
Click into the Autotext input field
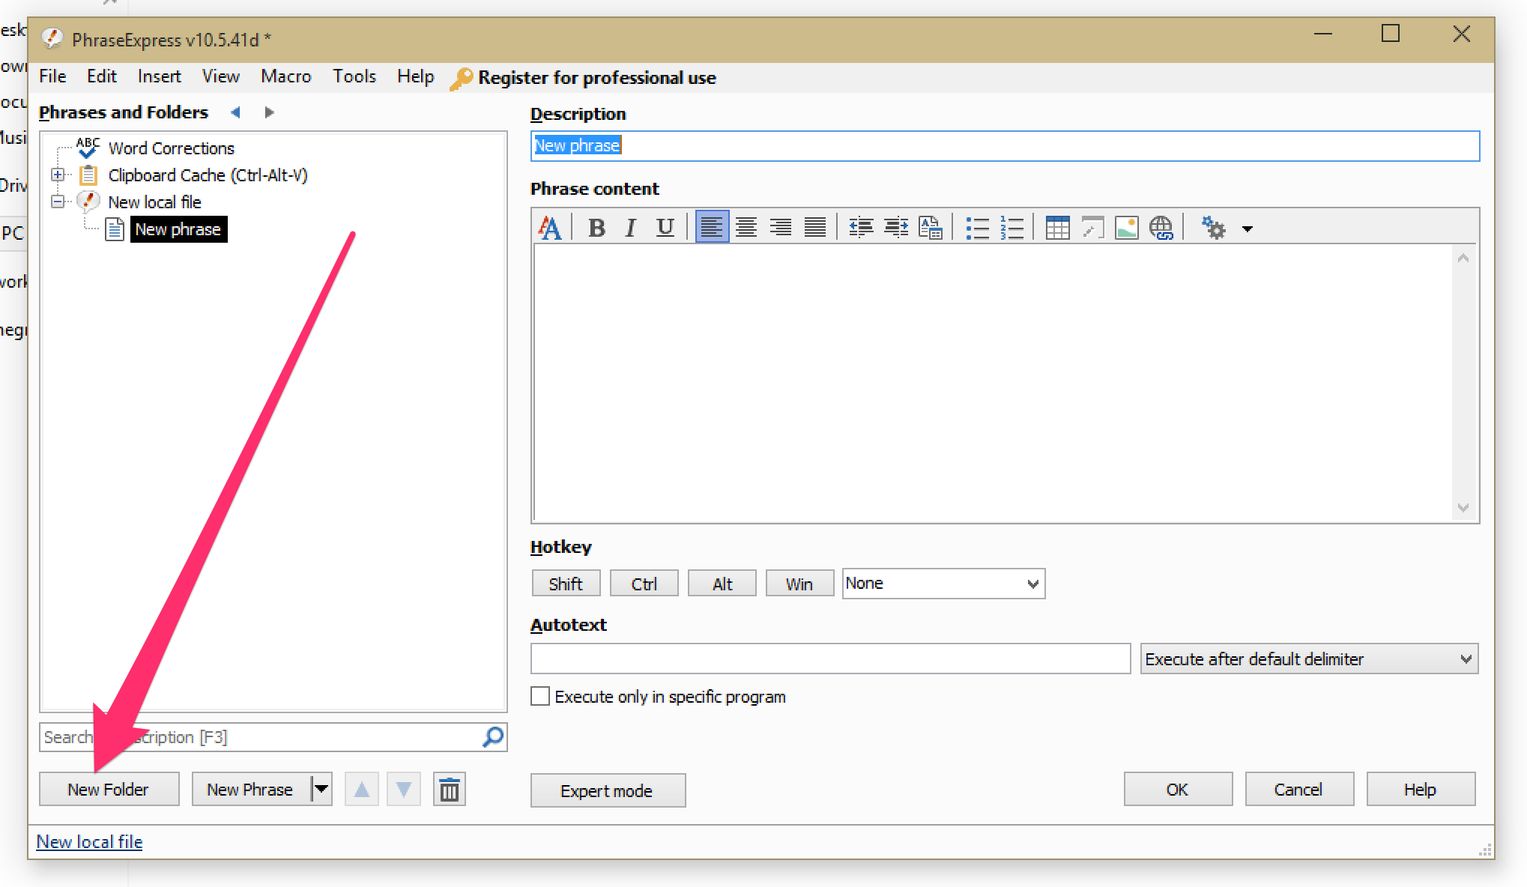(830, 659)
